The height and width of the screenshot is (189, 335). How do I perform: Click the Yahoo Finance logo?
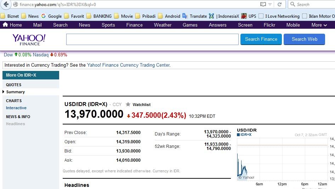[x=29, y=40]
